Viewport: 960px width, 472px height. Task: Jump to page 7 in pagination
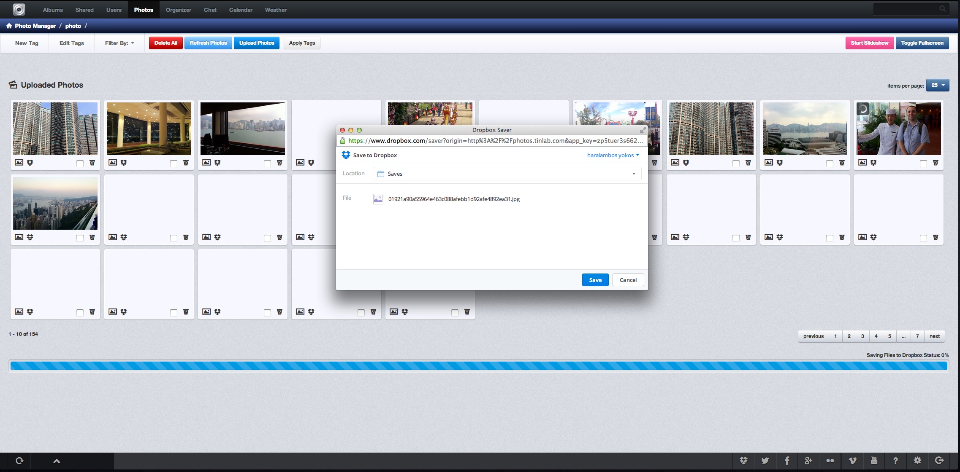pyautogui.click(x=917, y=336)
